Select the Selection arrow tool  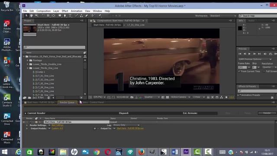pos(26,16)
